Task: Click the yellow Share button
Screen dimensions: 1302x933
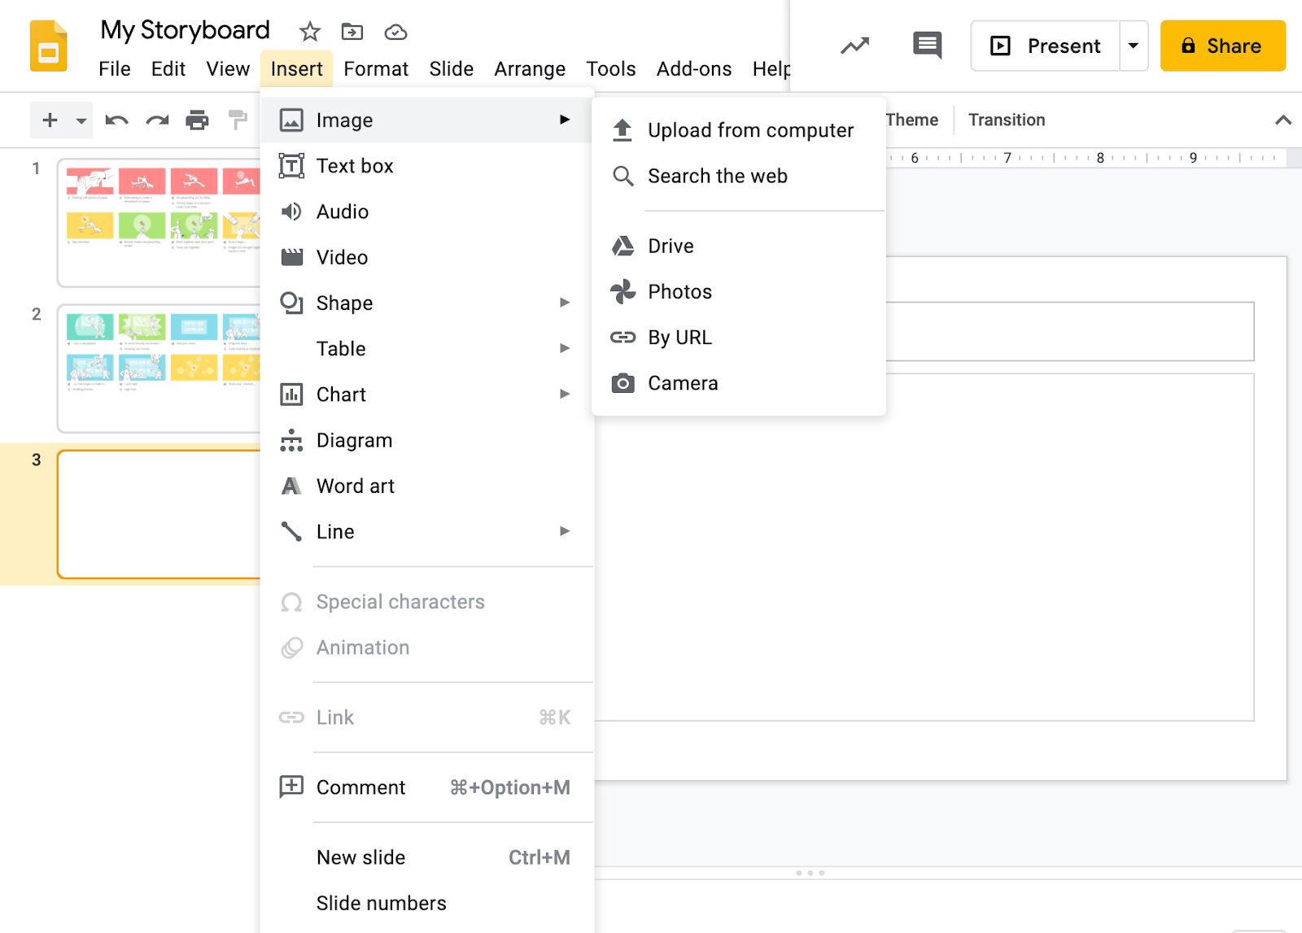Action: pos(1222,46)
